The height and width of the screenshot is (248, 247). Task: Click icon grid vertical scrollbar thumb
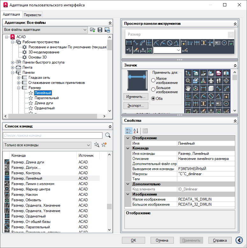235,78
